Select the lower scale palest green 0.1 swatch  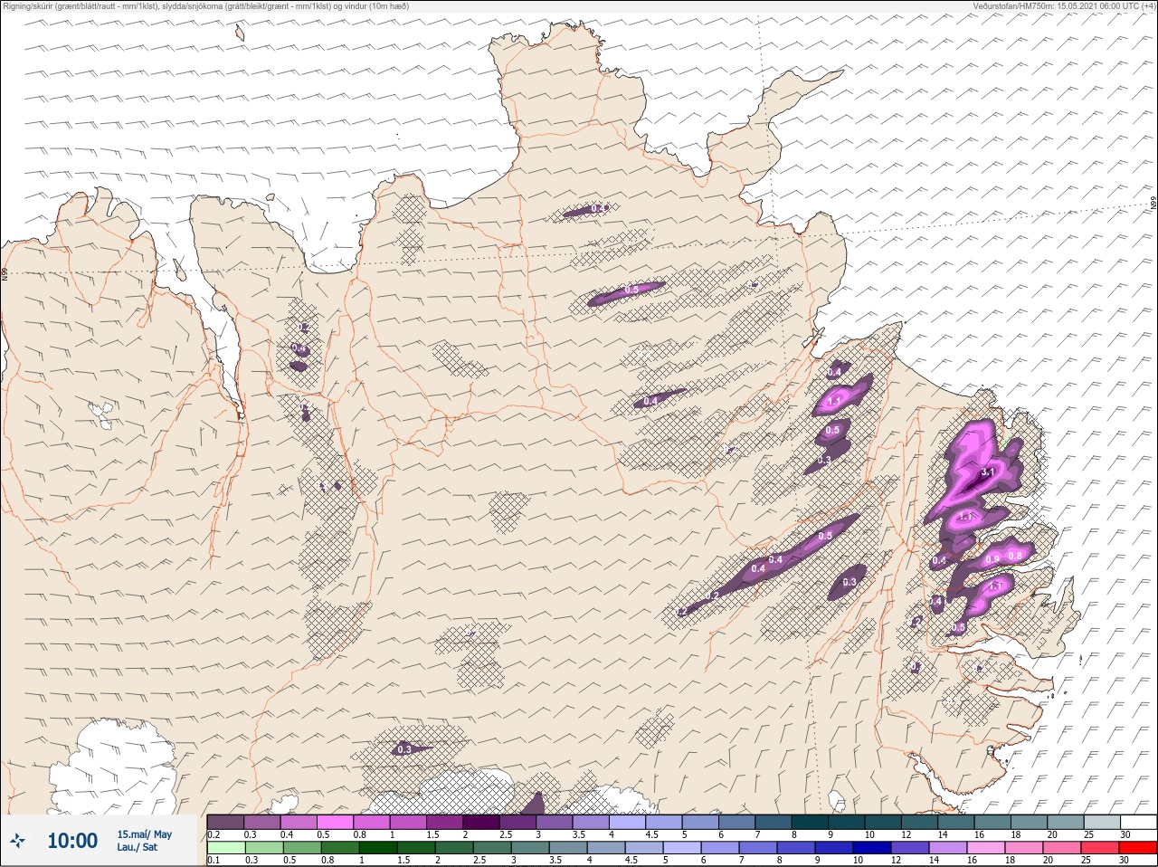pos(225,848)
